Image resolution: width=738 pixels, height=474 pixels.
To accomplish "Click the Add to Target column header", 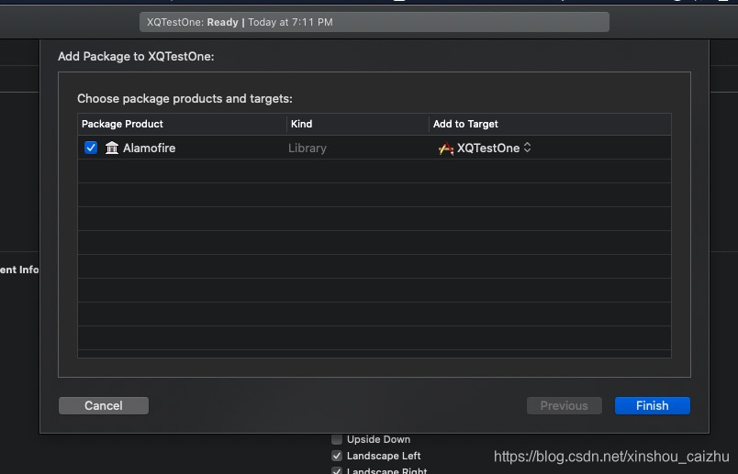I will pos(550,124).
